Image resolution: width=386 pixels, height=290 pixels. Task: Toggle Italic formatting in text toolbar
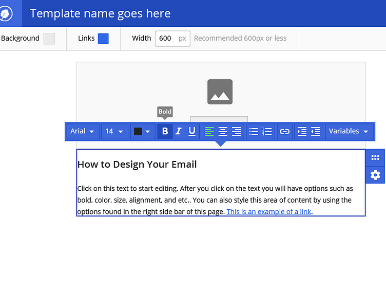178,132
